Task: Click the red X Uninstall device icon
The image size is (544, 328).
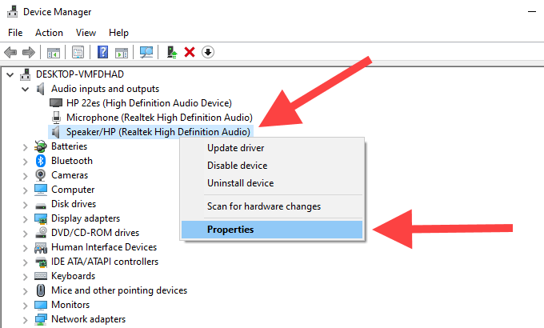Action: coord(190,52)
